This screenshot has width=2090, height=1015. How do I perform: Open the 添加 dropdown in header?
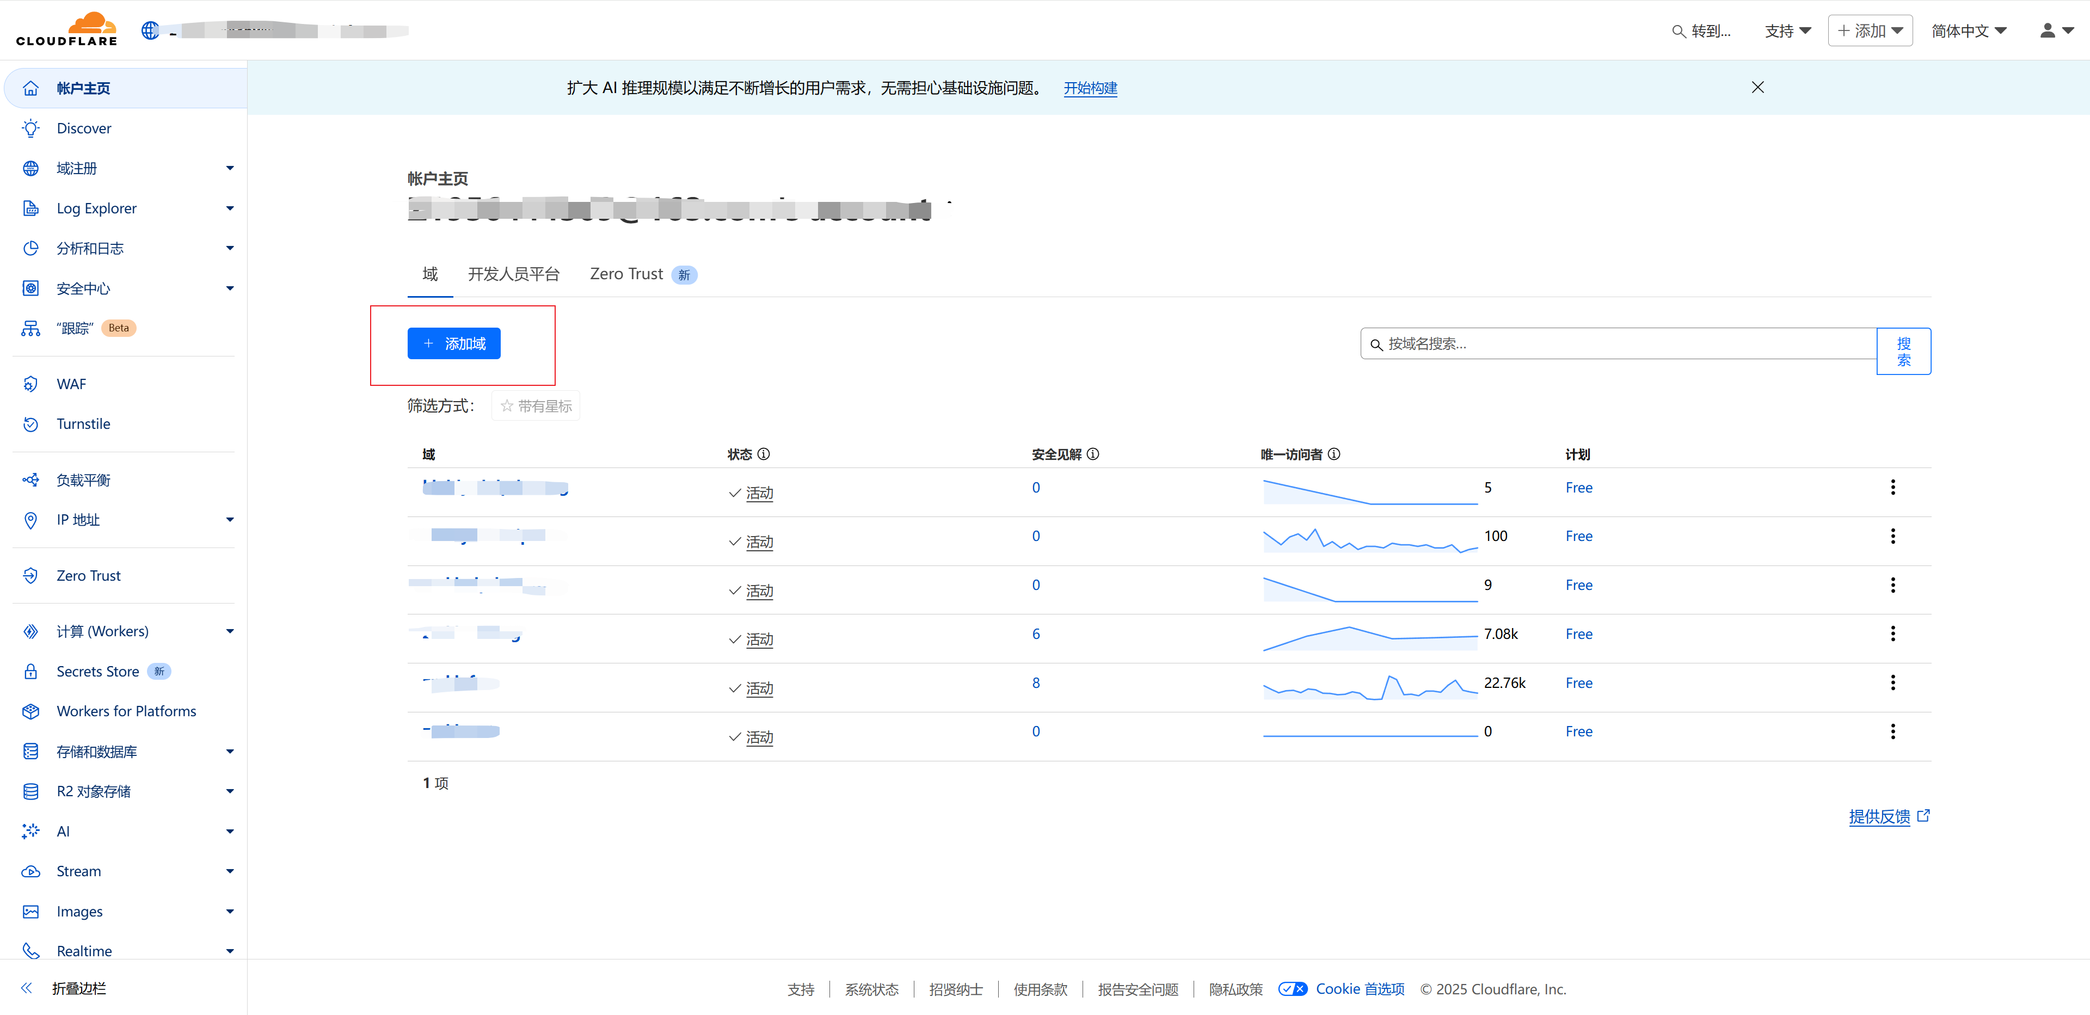pyautogui.click(x=1870, y=31)
